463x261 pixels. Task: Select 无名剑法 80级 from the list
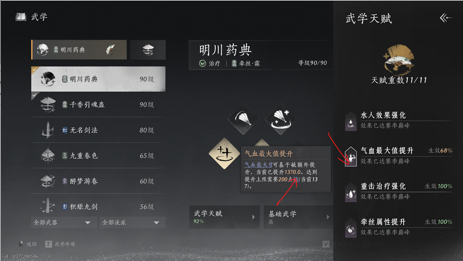point(97,130)
